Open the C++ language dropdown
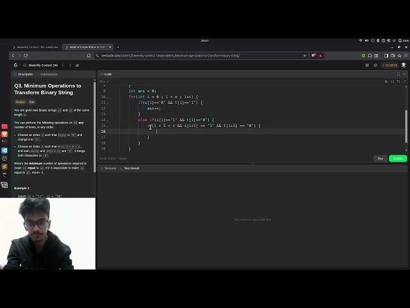Screen dimensions: 410x308 pos(104,81)
